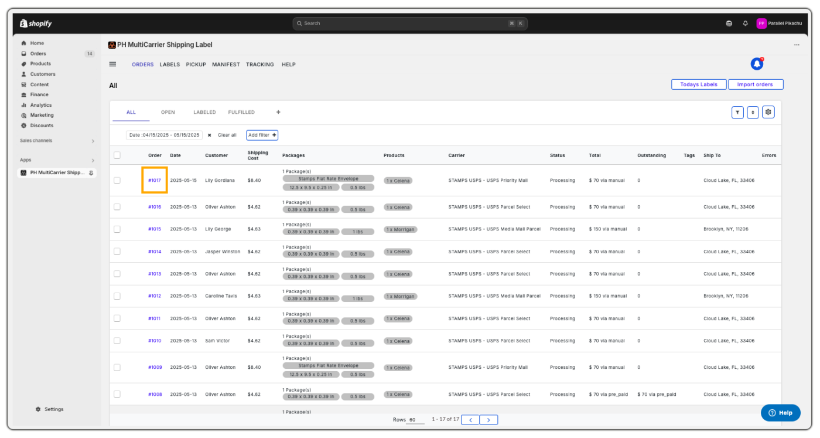Check the box for order #1010
Screen dimensions: 820x438
coord(117,341)
